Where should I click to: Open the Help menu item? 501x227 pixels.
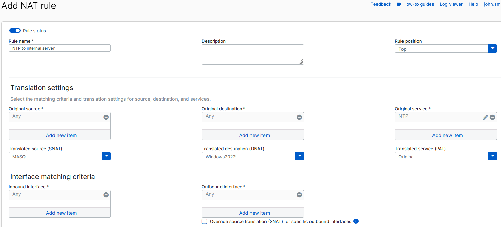tap(473, 4)
